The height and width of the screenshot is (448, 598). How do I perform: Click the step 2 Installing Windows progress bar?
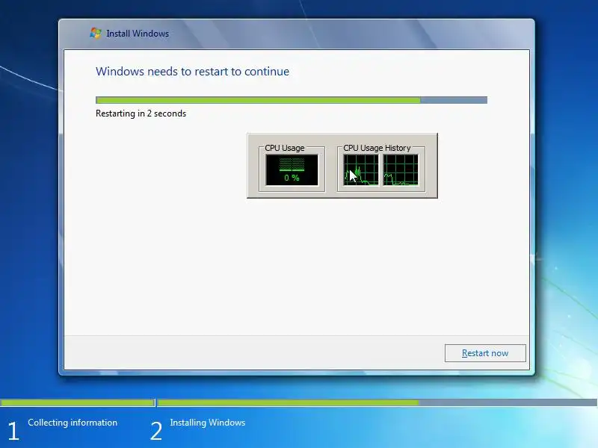pos(377,402)
